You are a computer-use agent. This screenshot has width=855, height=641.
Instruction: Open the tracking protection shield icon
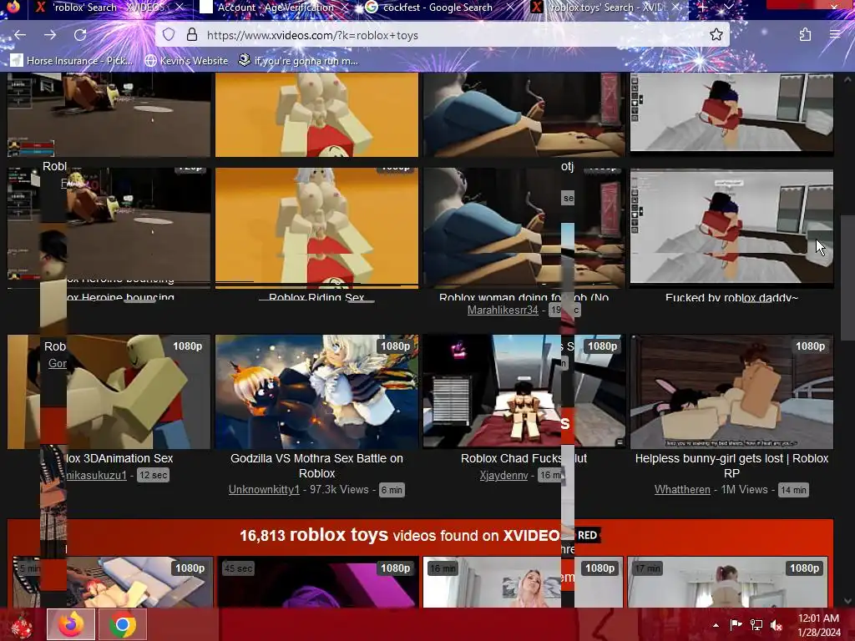click(169, 35)
